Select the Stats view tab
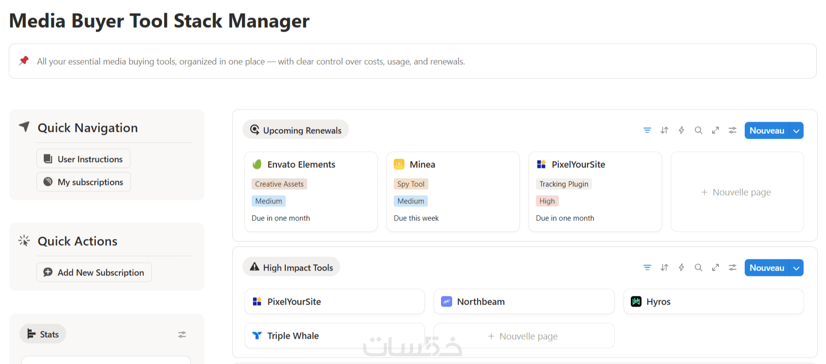The image size is (826, 364). tap(43, 334)
